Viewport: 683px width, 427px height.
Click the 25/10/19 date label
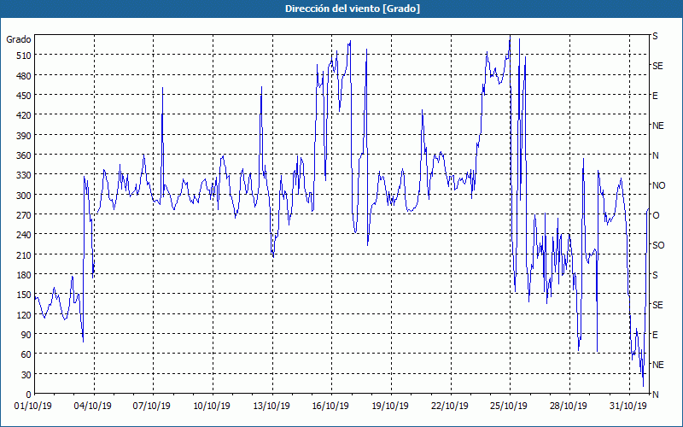509,407
